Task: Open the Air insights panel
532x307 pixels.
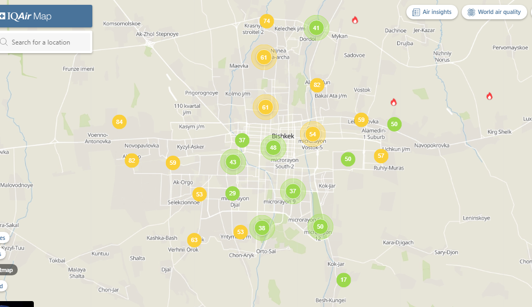Action: 432,12
